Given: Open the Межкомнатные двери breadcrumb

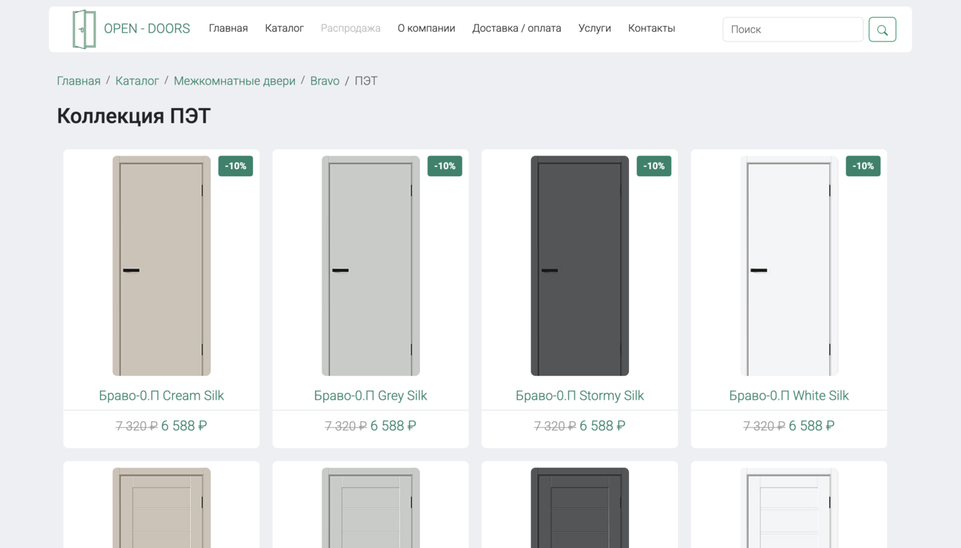Looking at the screenshot, I should (235, 81).
